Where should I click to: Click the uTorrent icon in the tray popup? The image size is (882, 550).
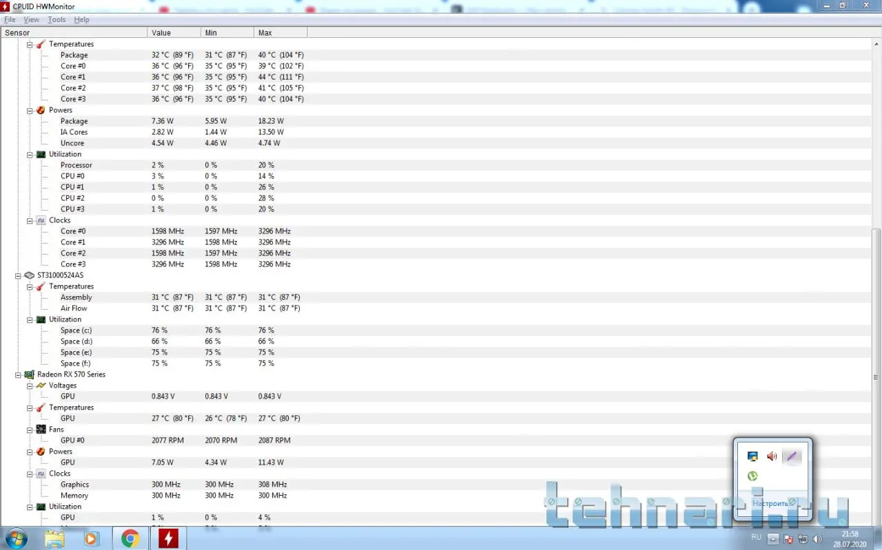(x=752, y=476)
